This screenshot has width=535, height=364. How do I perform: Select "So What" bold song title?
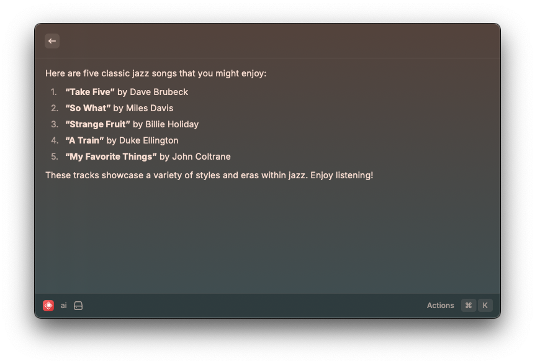coord(88,108)
